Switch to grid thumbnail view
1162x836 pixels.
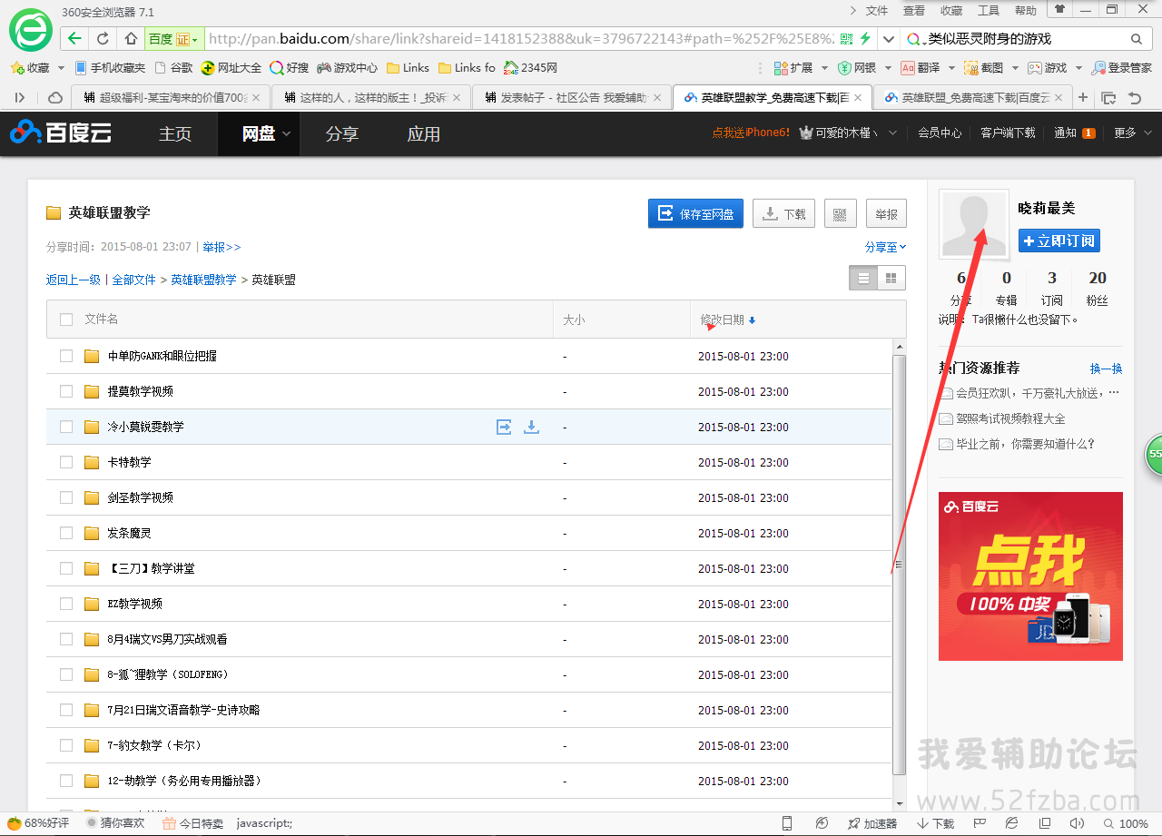[x=891, y=278]
